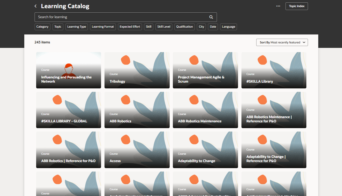The width and height of the screenshot is (342, 196).
Task: Click the Learning Catalog page title
Action: coord(65,6)
